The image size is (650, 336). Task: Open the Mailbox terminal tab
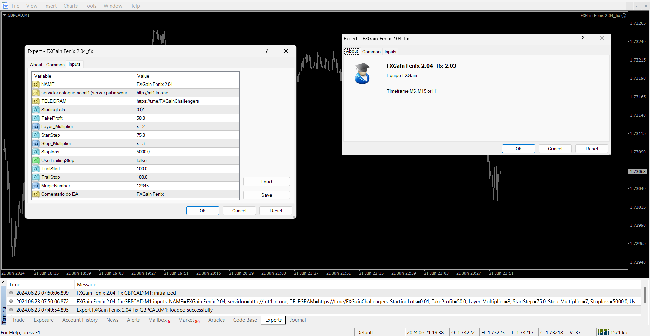click(x=159, y=320)
